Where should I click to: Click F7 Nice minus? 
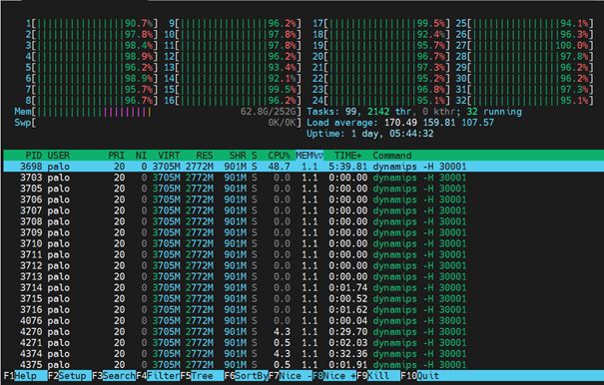[291, 376]
